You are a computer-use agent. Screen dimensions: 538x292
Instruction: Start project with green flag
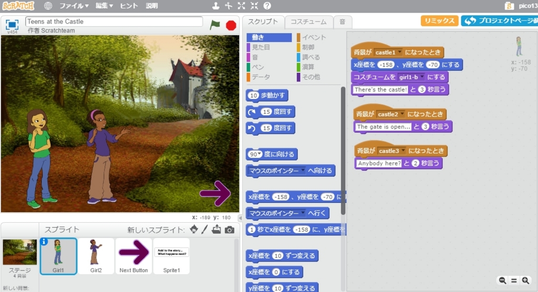[215, 25]
